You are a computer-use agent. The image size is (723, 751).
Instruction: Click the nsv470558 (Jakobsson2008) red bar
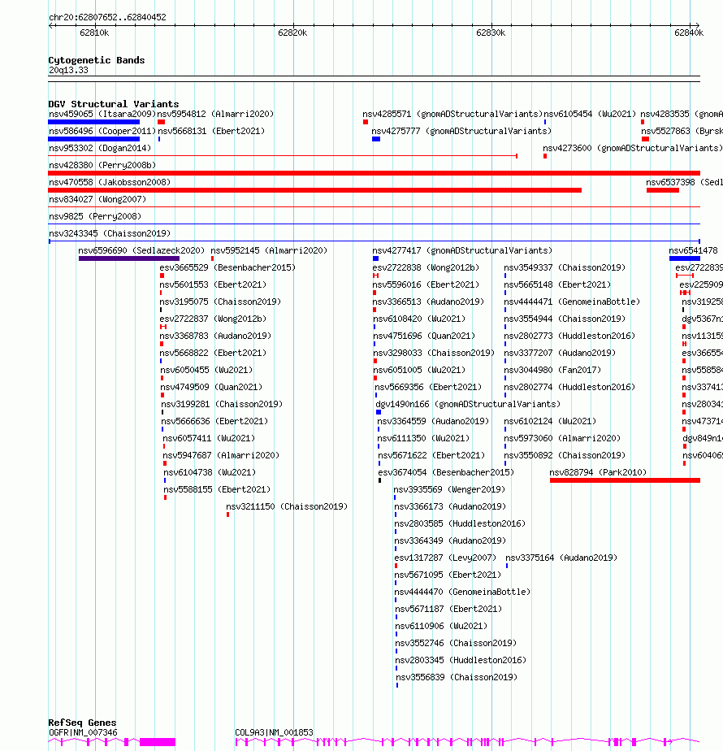(x=314, y=190)
